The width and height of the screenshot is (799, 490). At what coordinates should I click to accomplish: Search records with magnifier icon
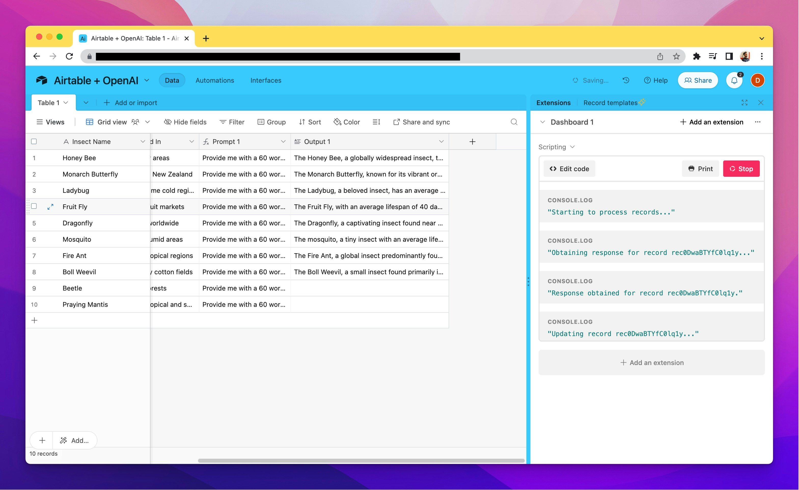point(514,122)
